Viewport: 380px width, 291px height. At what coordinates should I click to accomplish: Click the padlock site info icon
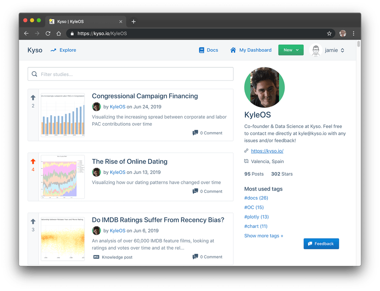point(72,33)
